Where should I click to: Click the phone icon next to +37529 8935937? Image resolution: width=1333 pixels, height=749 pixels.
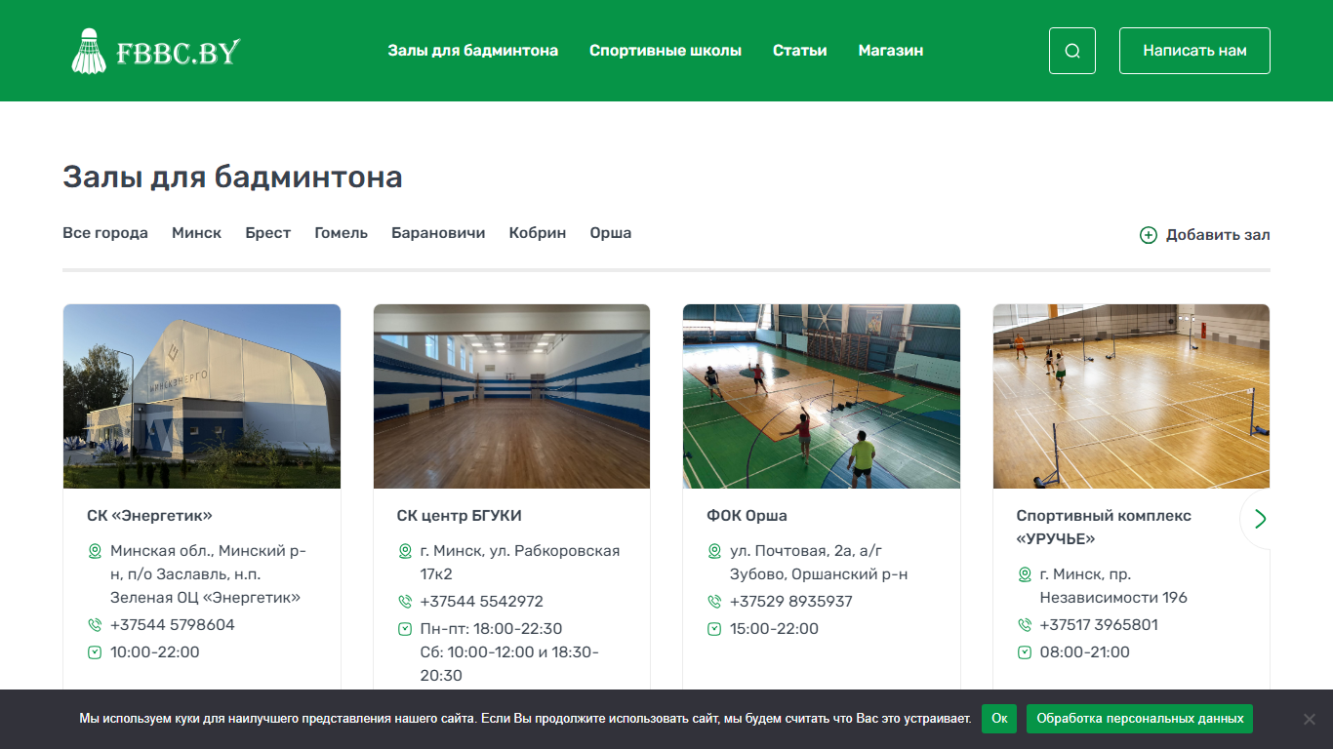(x=714, y=602)
